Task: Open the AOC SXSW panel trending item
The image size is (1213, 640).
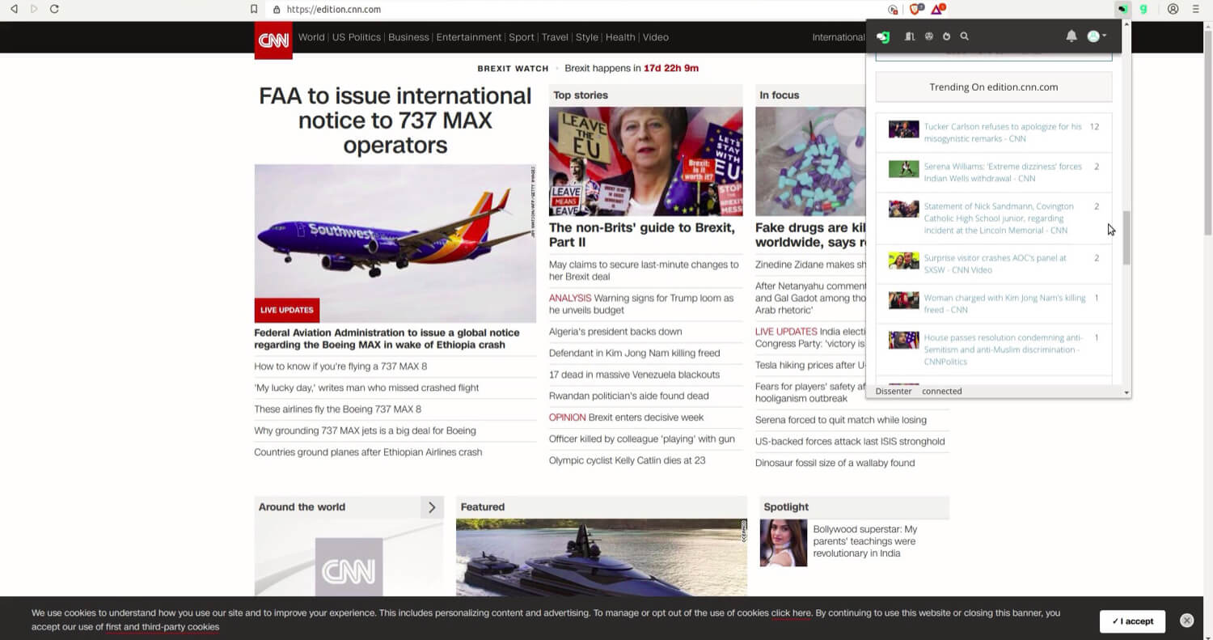Action: click(995, 264)
